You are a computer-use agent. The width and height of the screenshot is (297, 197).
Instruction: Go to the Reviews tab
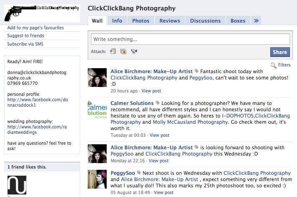pos(170,20)
